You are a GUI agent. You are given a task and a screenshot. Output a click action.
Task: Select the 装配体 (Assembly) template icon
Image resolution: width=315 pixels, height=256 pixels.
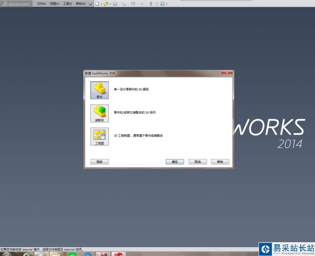point(99,113)
